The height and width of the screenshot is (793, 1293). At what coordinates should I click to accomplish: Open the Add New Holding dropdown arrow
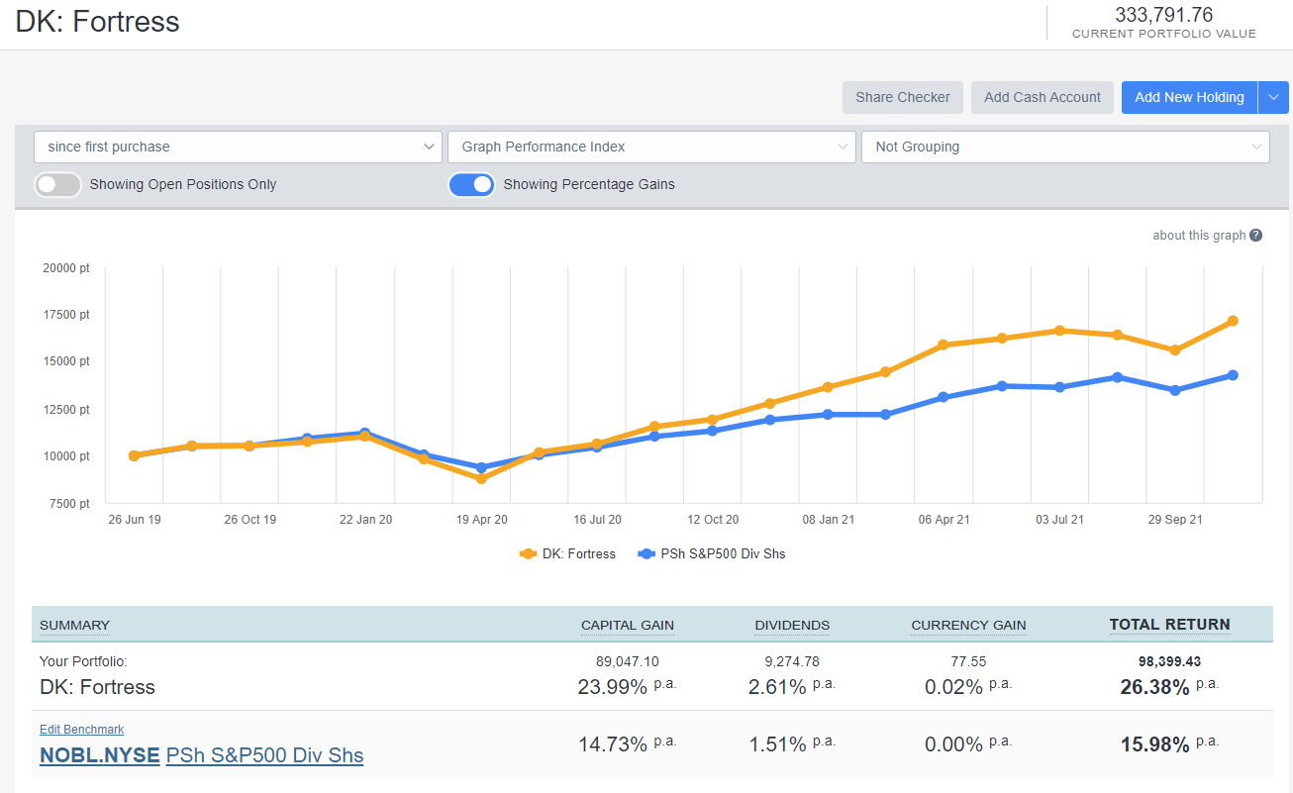tap(1273, 97)
